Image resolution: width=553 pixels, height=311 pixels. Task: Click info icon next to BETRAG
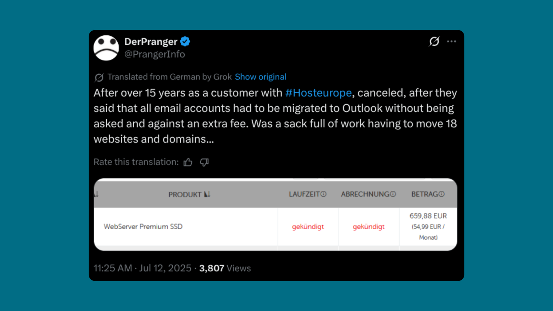(441, 194)
